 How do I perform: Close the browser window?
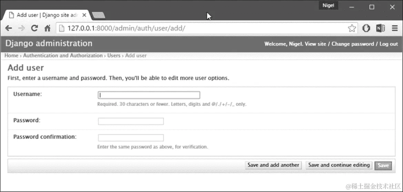(x=392, y=7)
